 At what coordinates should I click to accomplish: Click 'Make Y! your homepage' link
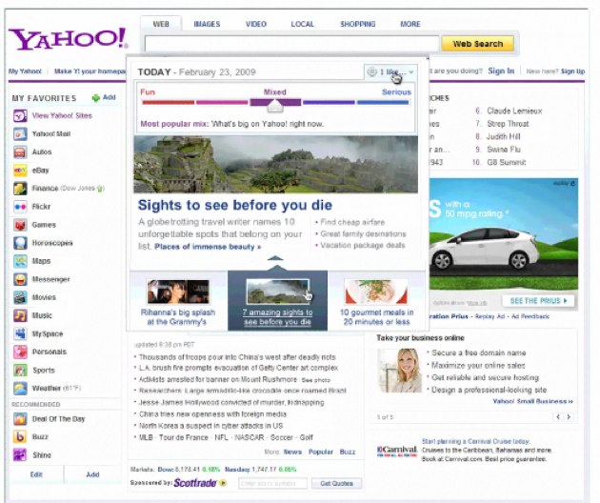[90, 71]
